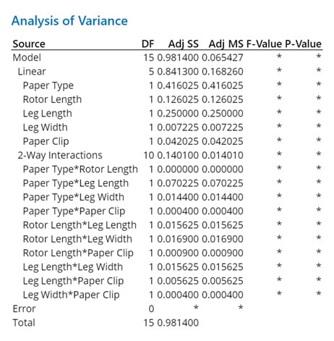Click the Adj SS column header
Image resolution: width=334 pixels, height=341 pixels.
[184, 44]
